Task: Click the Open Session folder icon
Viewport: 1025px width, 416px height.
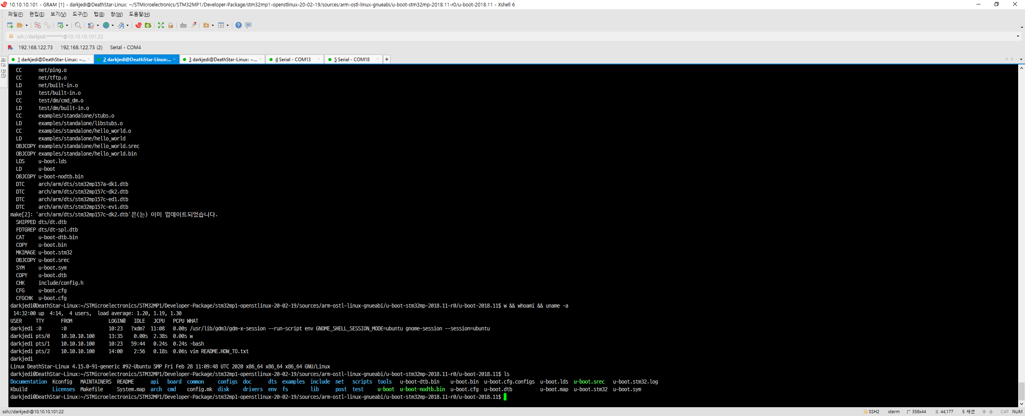Action: [20, 25]
